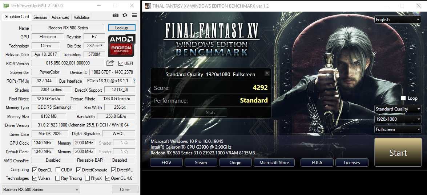Click the FFXV link button
Image resolution: width=427 pixels, height=195 pixels.
click(166, 162)
